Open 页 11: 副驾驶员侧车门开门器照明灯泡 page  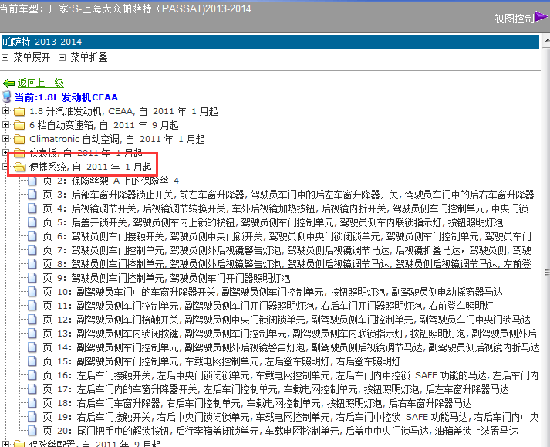[x=268, y=306]
